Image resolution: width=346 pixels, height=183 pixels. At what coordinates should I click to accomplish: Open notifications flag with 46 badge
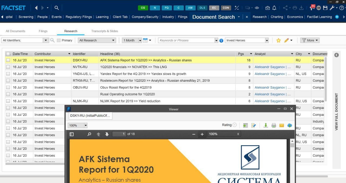click(x=312, y=7)
